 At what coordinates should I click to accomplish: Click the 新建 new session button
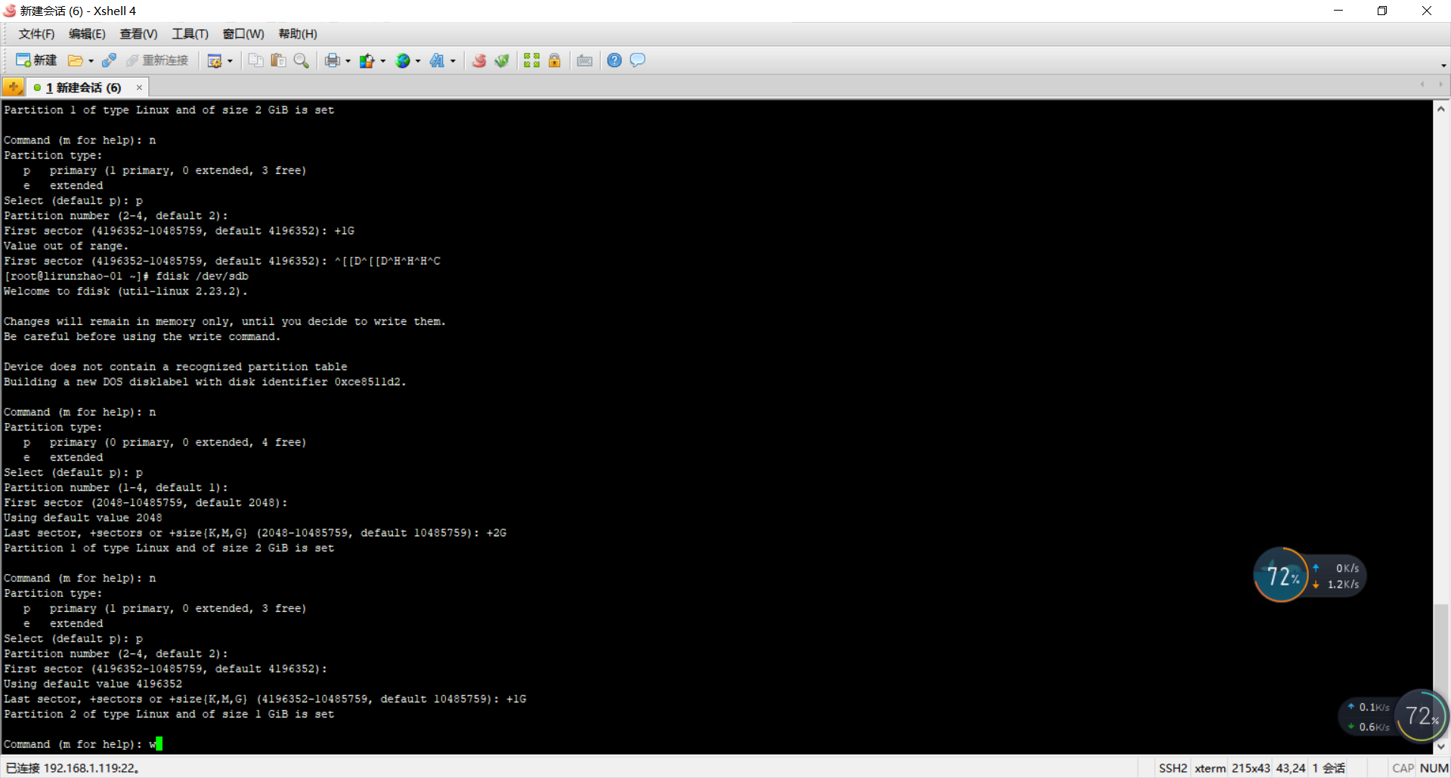[x=36, y=60]
